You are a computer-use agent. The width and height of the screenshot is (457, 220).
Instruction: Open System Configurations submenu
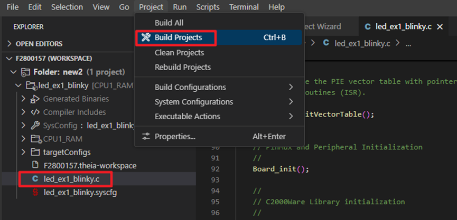click(x=219, y=102)
